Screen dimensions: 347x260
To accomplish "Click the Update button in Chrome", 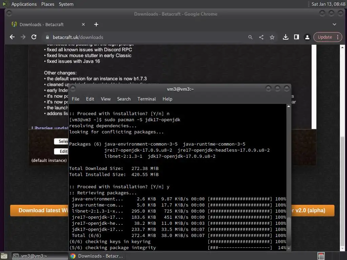I will [325, 37].
